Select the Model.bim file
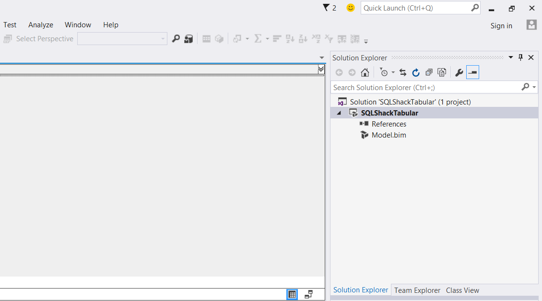 click(x=389, y=135)
